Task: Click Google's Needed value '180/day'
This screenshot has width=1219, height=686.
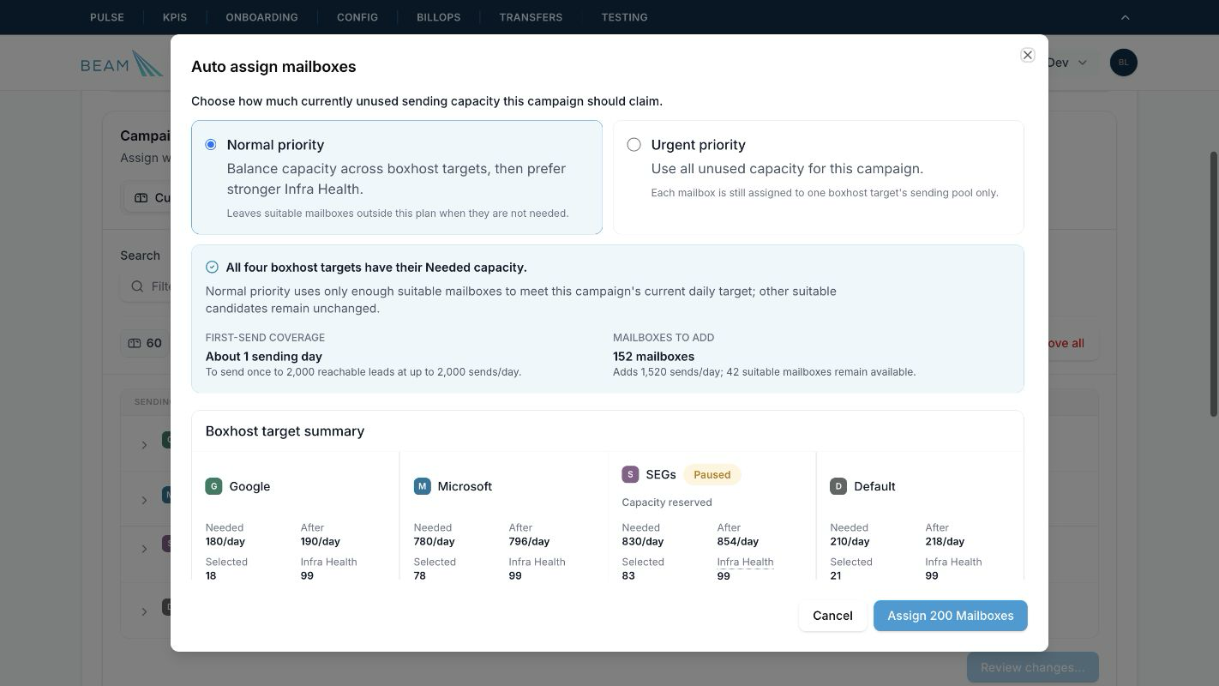Action: pyautogui.click(x=225, y=541)
